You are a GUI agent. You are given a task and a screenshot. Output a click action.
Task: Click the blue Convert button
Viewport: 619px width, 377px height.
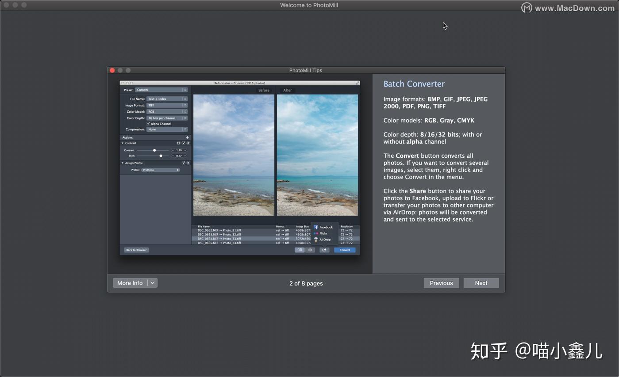345,250
